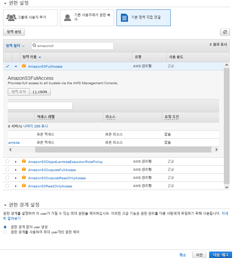Focus the empty filter field in policy summary
Image resolution: width=233 pixels, height=258 pixels.
click(x=40, y=105)
